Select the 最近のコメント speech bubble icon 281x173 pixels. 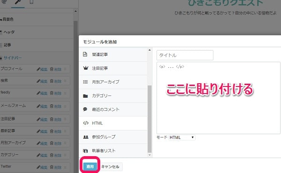point(85,109)
